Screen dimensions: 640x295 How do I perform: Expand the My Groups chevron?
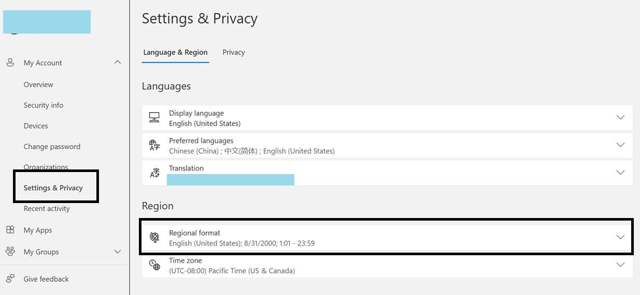tap(118, 252)
